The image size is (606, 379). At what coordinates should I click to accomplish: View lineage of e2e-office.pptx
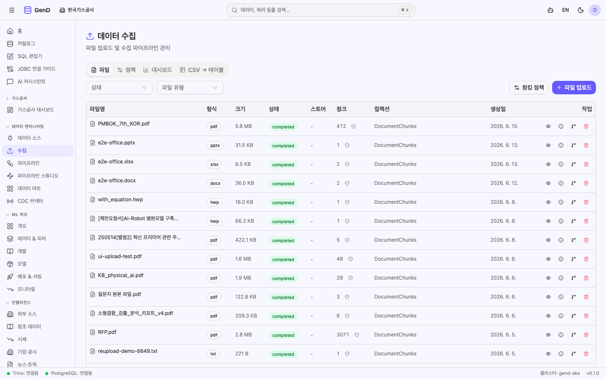coord(574,145)
